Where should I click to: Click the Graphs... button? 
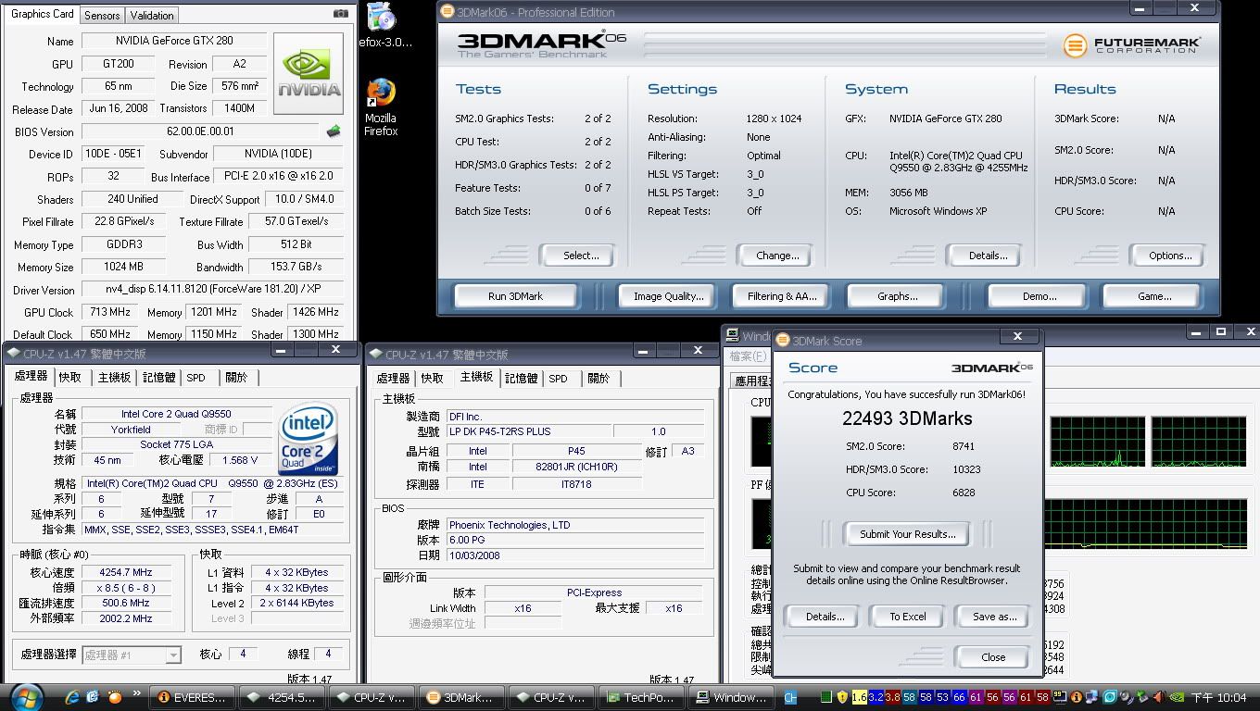(897, 296)
